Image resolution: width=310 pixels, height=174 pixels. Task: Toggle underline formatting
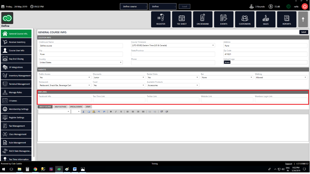[121, 111]
